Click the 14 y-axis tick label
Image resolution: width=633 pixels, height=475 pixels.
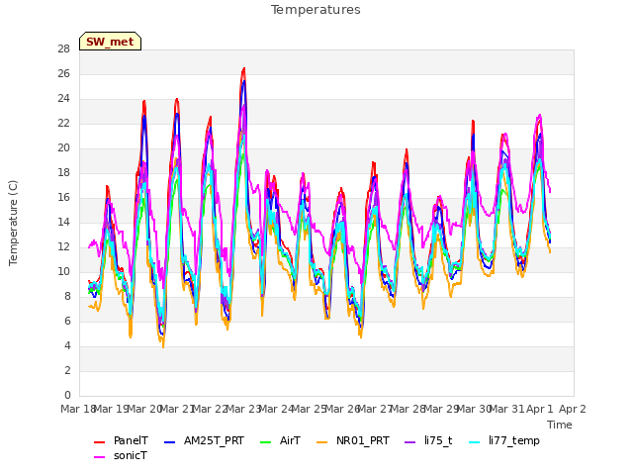click(x=63, y=222)
